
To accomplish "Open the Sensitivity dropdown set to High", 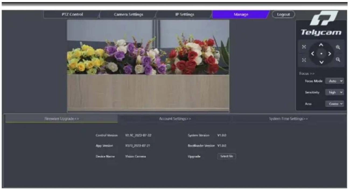I will click(x=334, y=92).
